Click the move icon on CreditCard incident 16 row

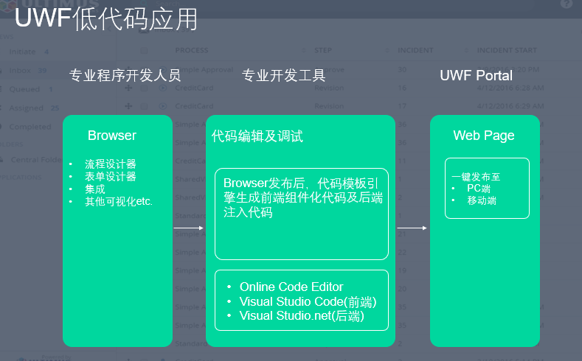(128, 88)
